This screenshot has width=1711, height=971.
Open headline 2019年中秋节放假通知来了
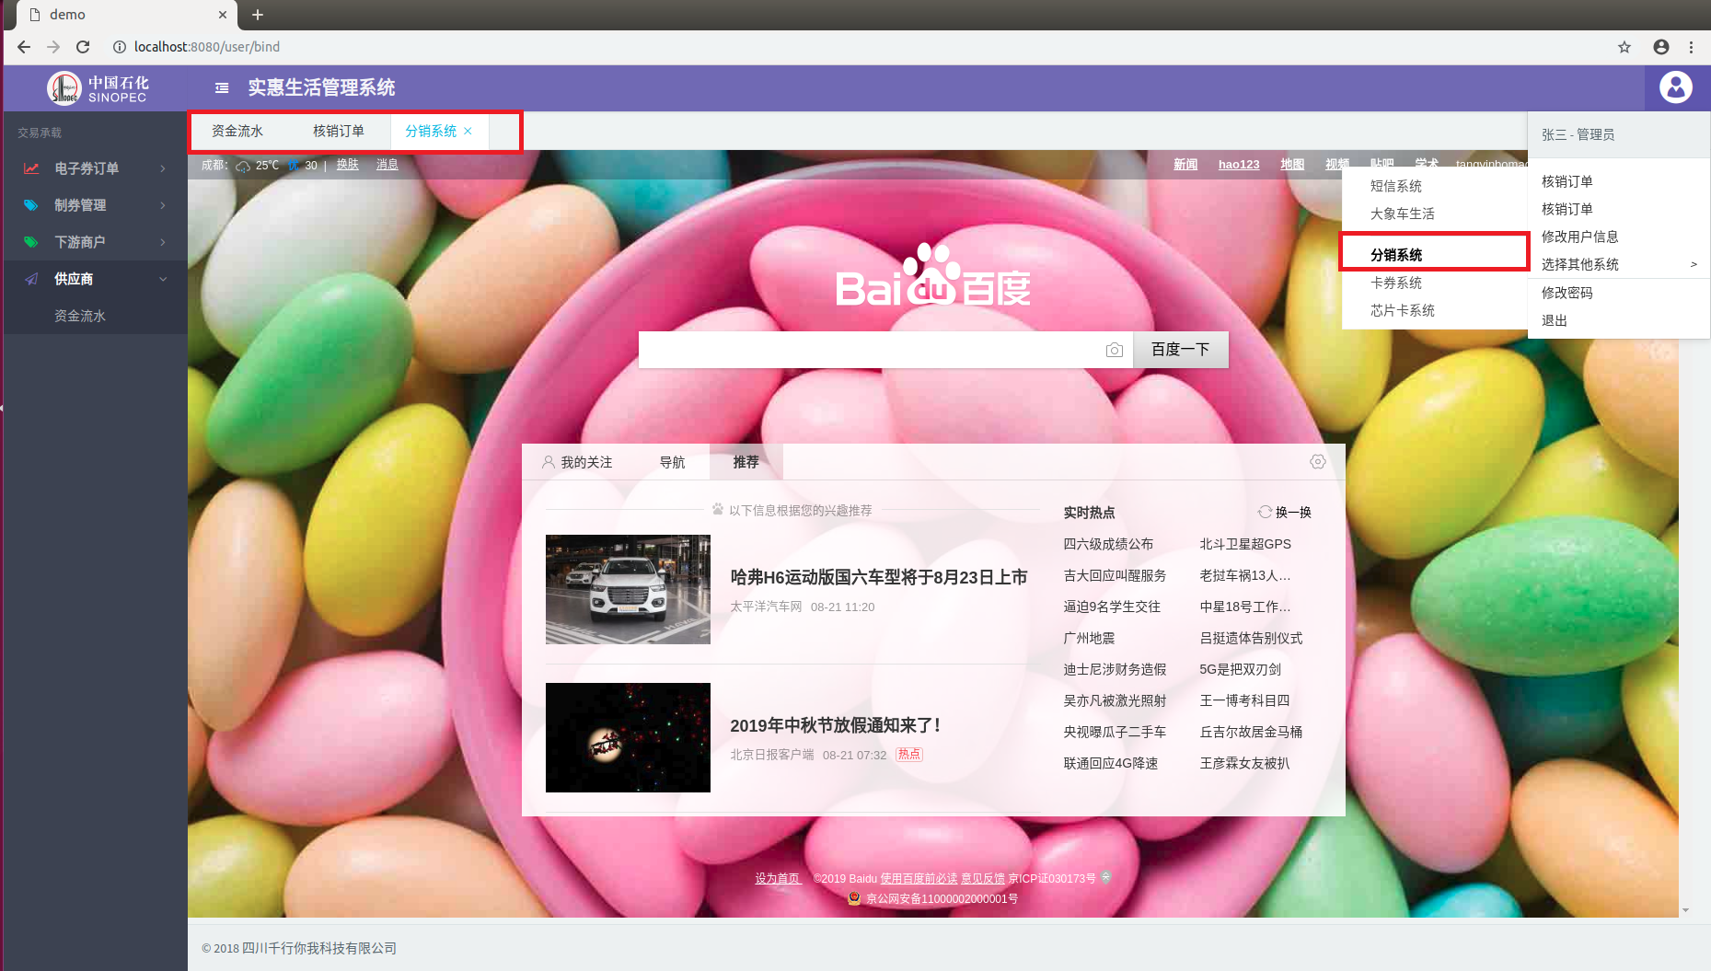[835, 725]
